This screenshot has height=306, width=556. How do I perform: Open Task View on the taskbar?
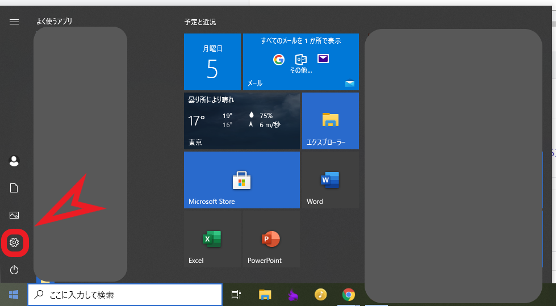pos(236,294)
